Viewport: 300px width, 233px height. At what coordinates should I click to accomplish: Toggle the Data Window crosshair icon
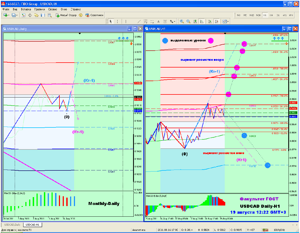point(30,15)
